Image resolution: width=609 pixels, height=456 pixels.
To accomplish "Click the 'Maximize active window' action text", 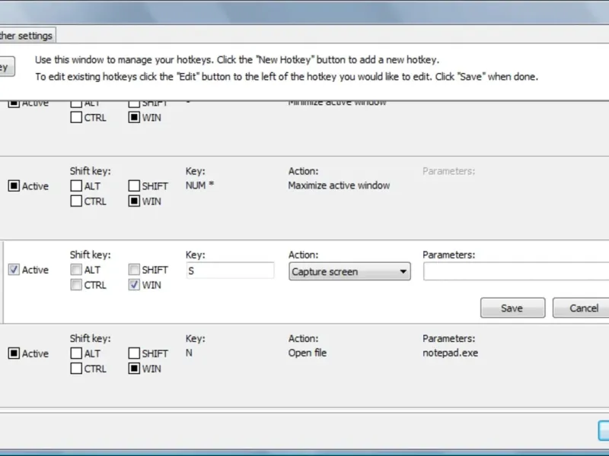I will tap(339, 185).
